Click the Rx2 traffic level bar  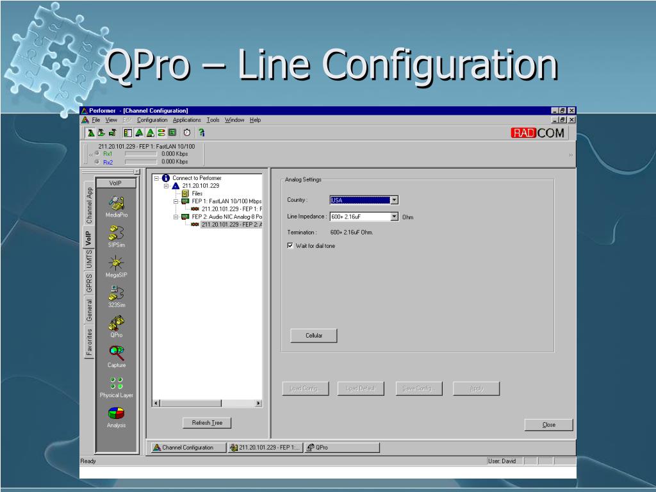(x=140, y=161)
